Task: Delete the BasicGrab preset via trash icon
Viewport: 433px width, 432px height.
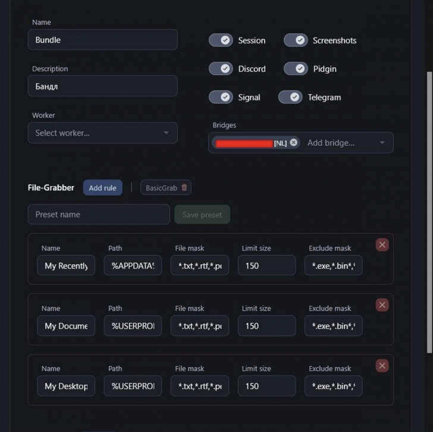Action: click(x=184, y=187)
